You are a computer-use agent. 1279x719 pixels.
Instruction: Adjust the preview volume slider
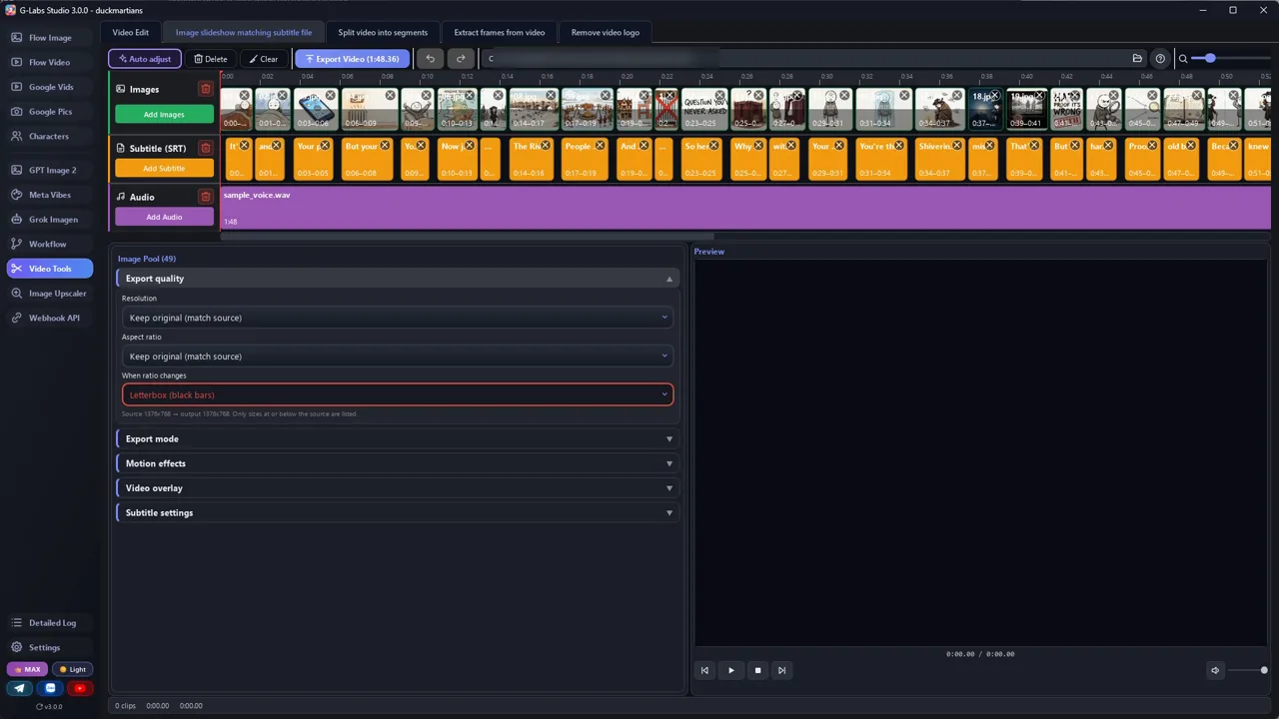(1248, 670)
